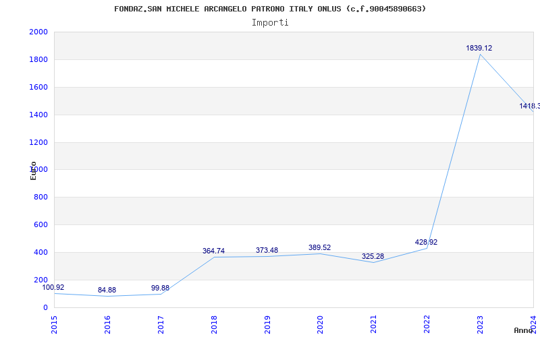Click the 99.88 data label
The height and width of the screenshot is (337, 540).
pyautogui.click(x=160, y=288)
